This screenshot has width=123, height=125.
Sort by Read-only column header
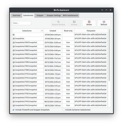[x=68, y=31]
